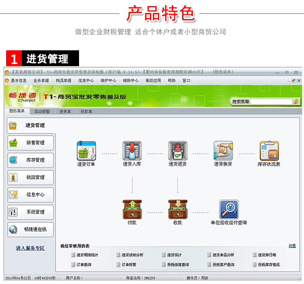Open the 钱流单据 menu

[63, 81]
